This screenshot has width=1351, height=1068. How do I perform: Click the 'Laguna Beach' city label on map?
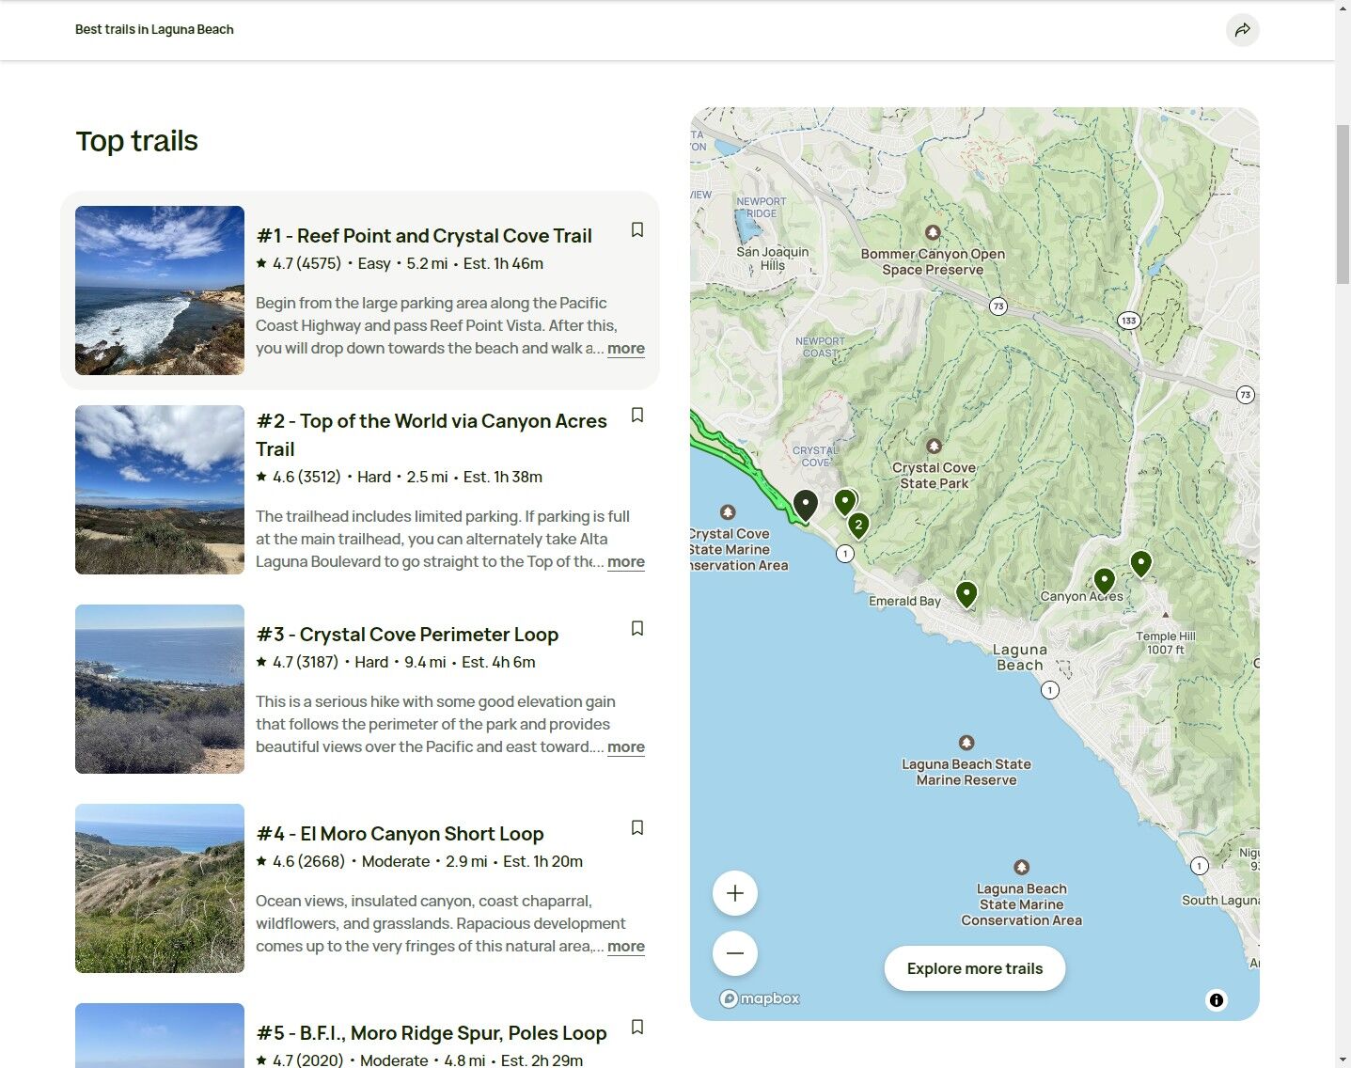coord(1020,657)
